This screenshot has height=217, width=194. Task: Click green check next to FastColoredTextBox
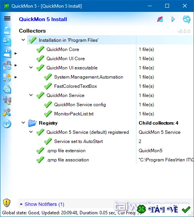click(48, 86)
